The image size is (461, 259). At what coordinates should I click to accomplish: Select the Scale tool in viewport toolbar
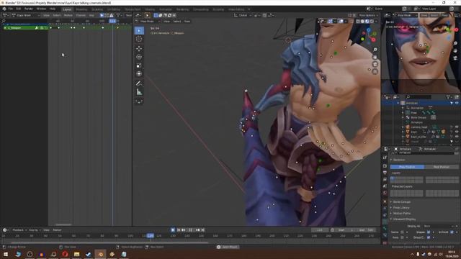139,65
